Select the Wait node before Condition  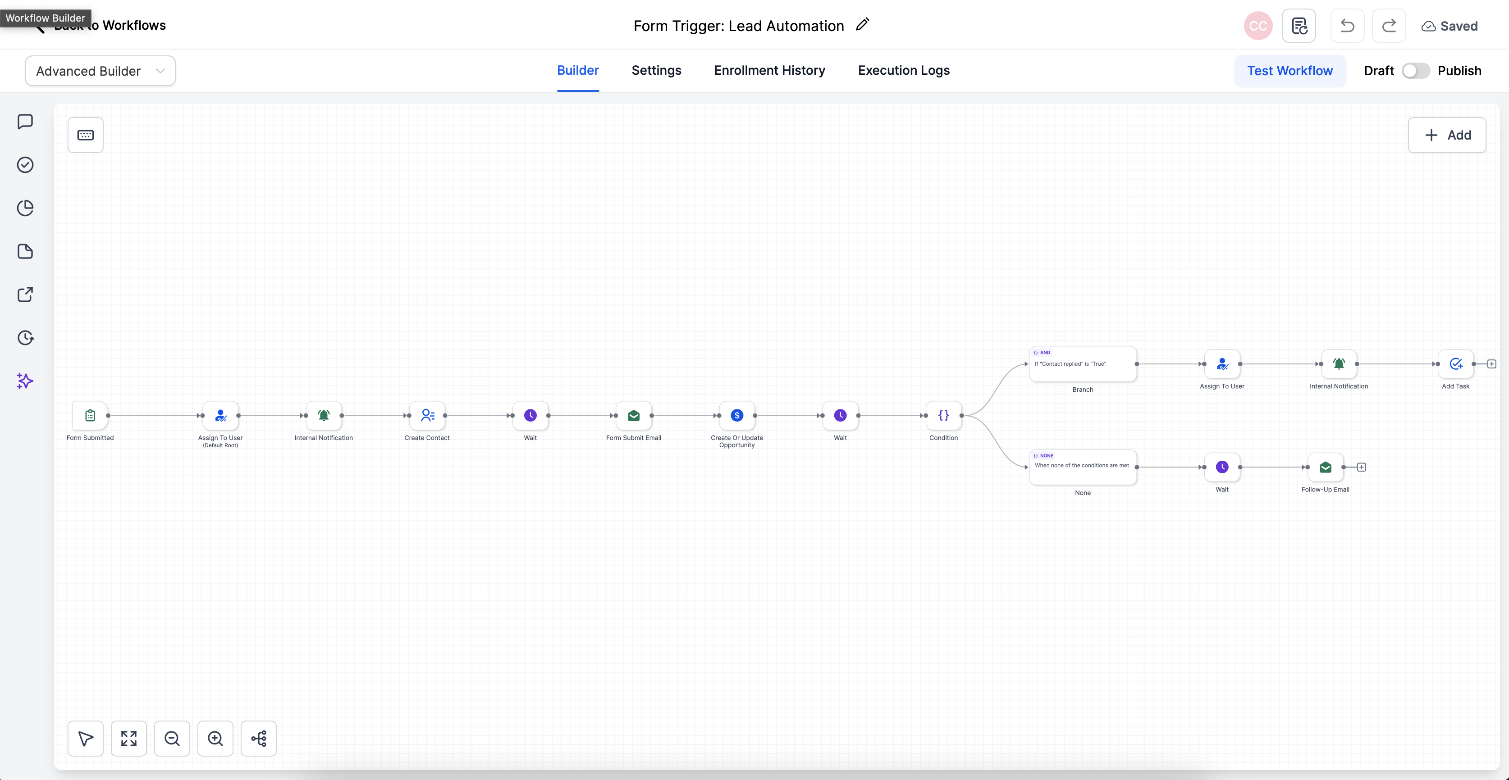pyautogui.click(x=840, y=416)
